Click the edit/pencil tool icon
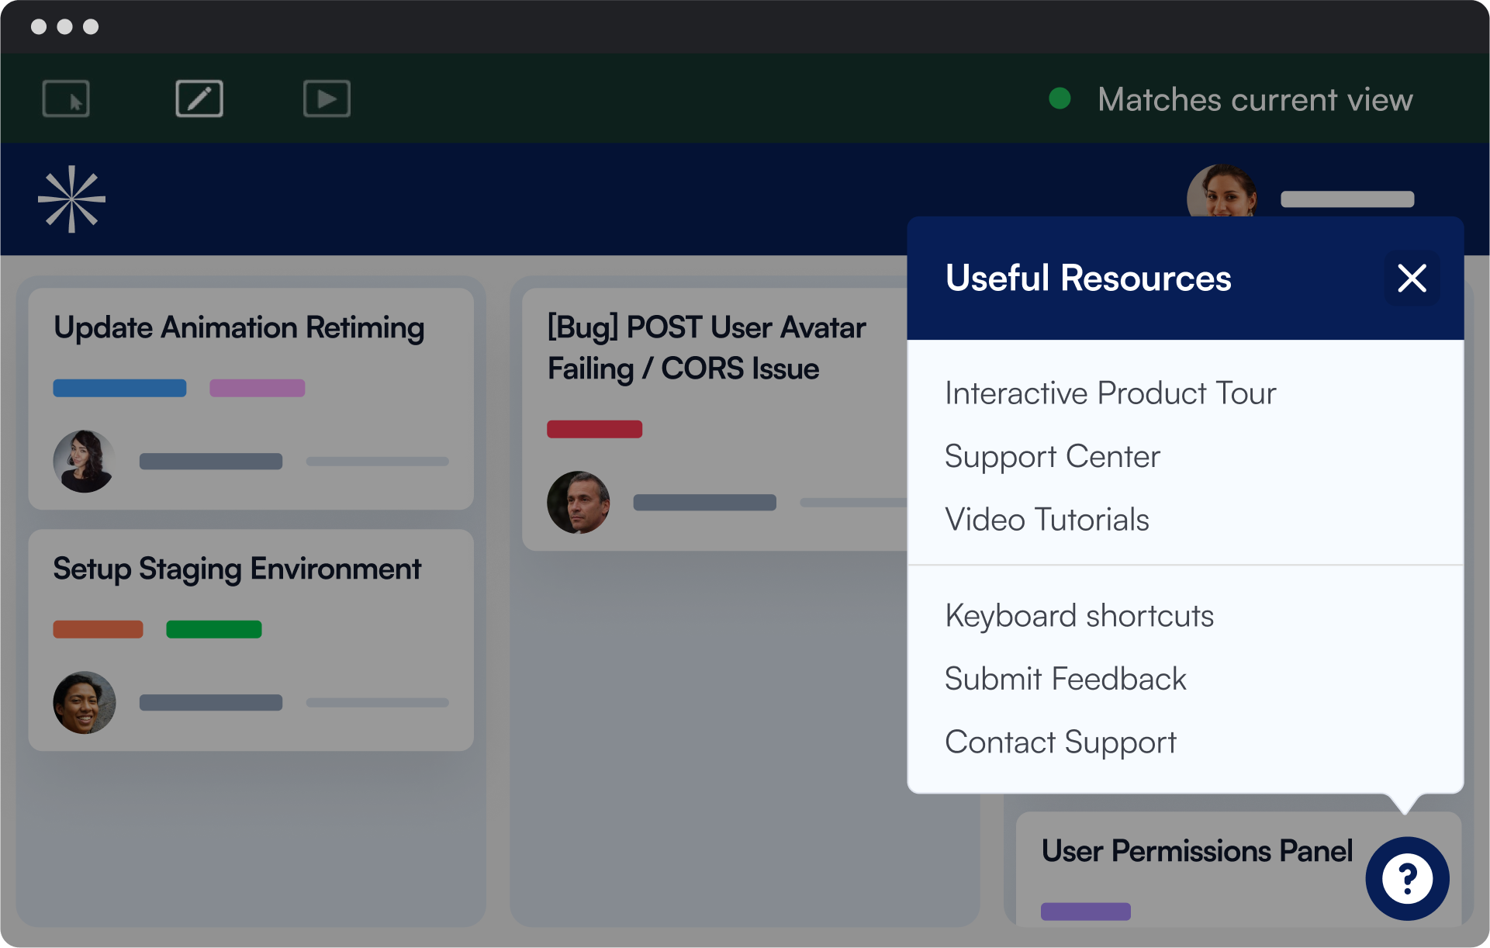1490x948 pixels. click(x=199, y=99)
